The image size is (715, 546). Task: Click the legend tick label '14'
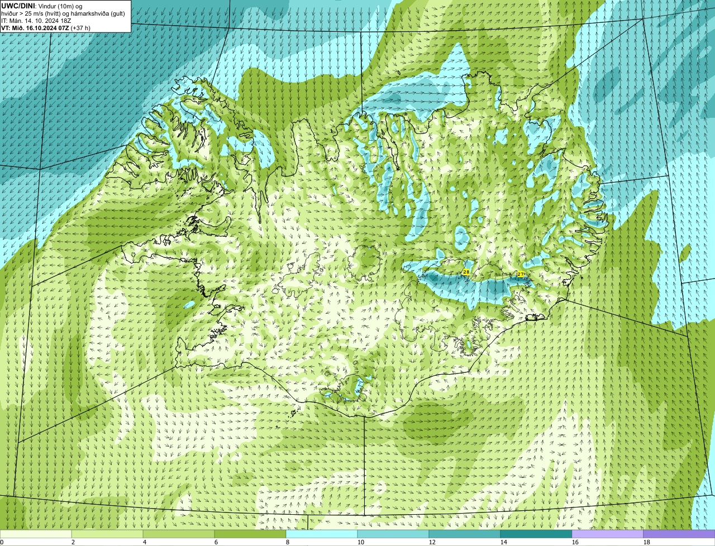(x=504, y=542)
